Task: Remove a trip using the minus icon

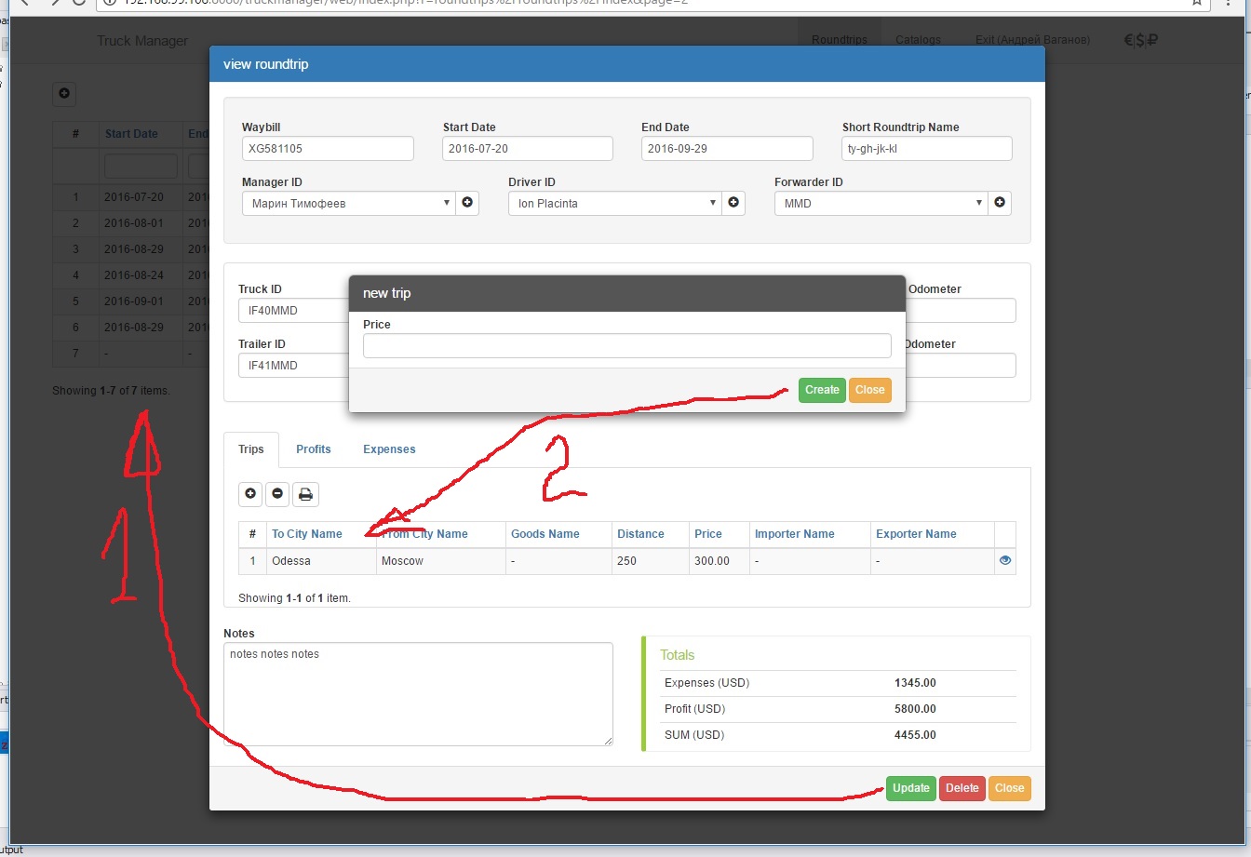Action: click(277, 494)
